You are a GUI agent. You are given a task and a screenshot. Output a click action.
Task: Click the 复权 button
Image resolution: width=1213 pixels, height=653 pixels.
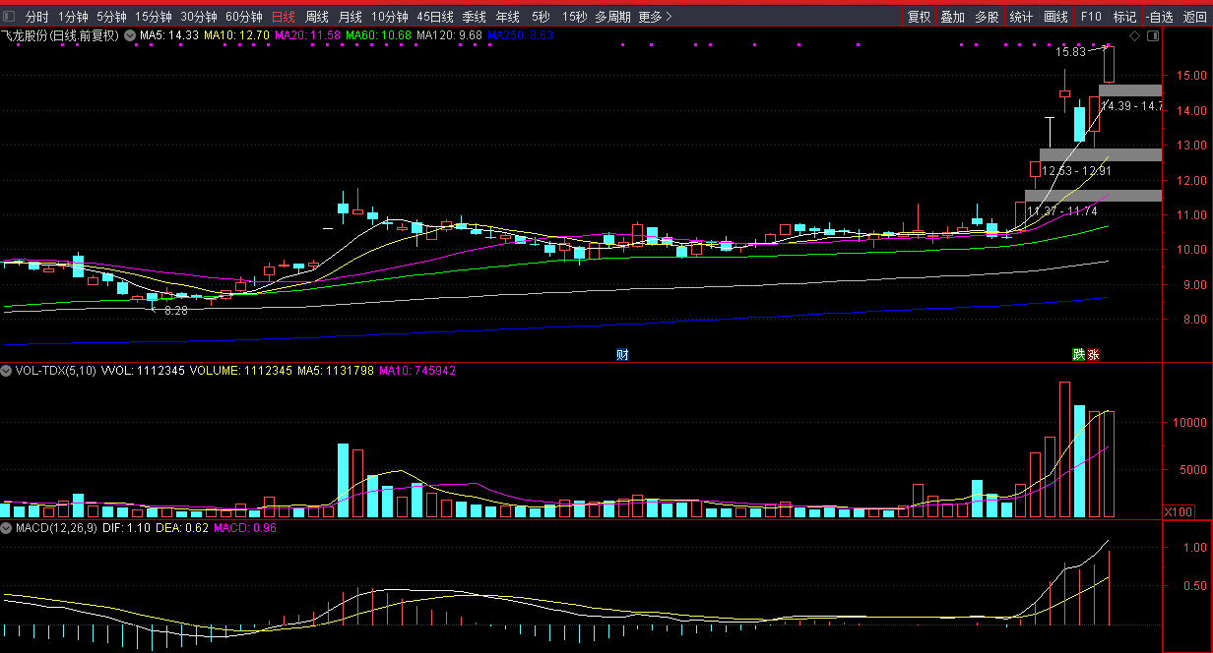tap(919, 17)
